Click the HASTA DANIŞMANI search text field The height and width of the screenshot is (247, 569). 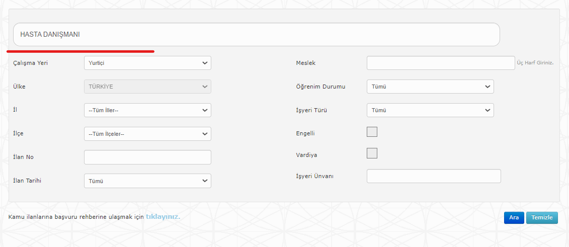[x=256, y=35]
